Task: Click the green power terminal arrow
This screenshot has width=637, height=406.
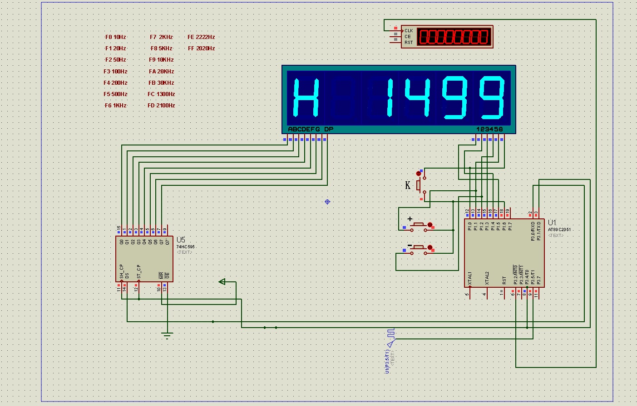Action: pos(222,282)
